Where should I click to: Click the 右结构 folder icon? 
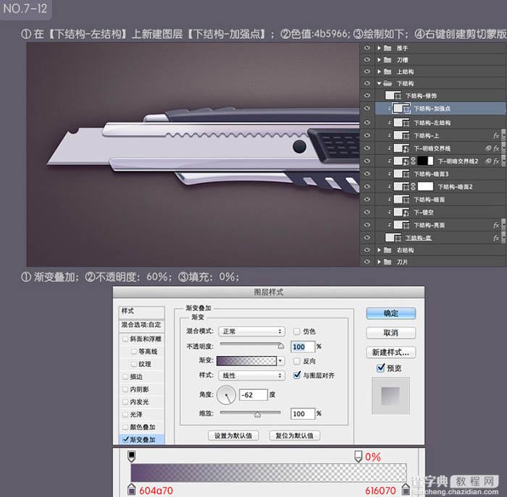387,250
